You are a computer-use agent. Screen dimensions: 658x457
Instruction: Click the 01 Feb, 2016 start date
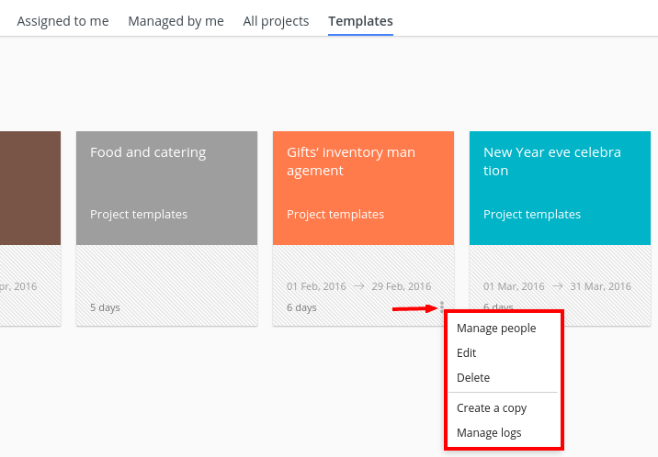tap(316, 286)
